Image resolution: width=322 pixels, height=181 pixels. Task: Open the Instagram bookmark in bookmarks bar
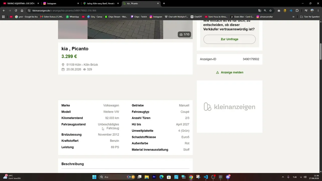[x=156, y=17]
